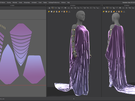The image size is (135, 101).
Task: Toggle the yellow helmet display icon in middle 3D window
Action: pyautogui.click(x=49, y=12)
